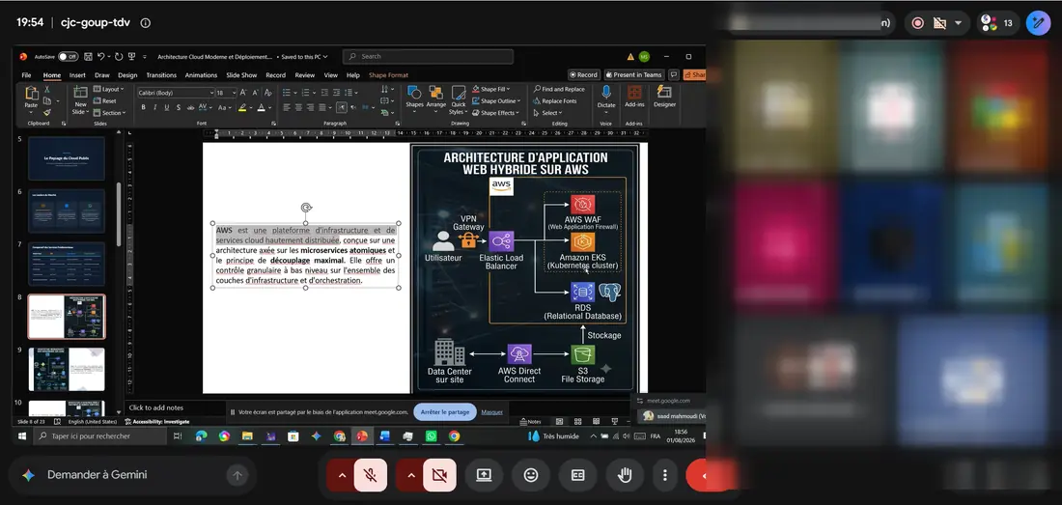Click the ribbon Record button

pos(584,75)
